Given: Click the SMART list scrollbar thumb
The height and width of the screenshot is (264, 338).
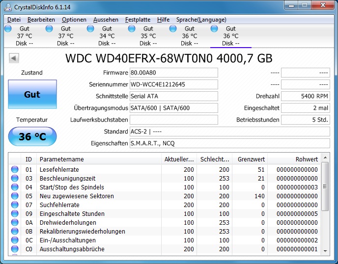Looking at the screenshot, I should tap(325, 186).
